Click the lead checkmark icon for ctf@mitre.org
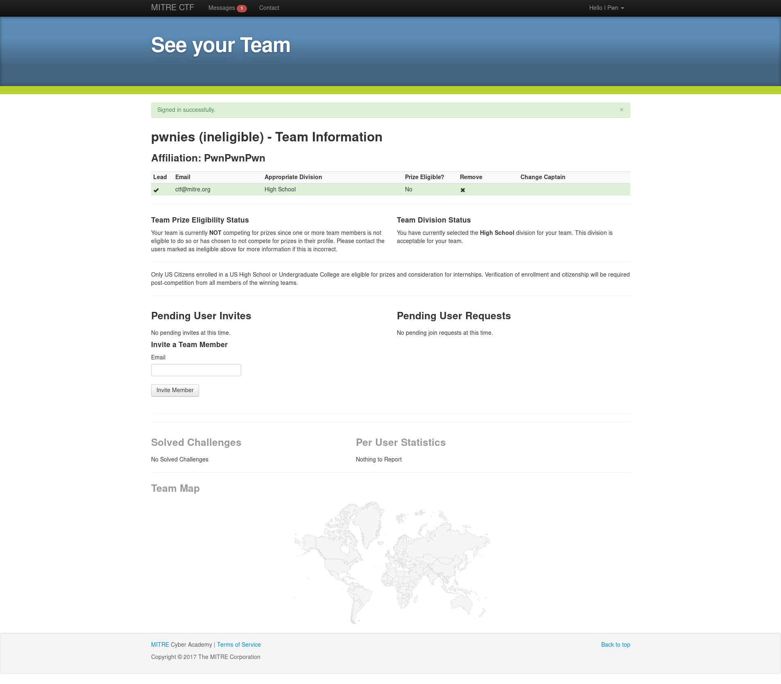The image size is (781, 684). [156, 190]
